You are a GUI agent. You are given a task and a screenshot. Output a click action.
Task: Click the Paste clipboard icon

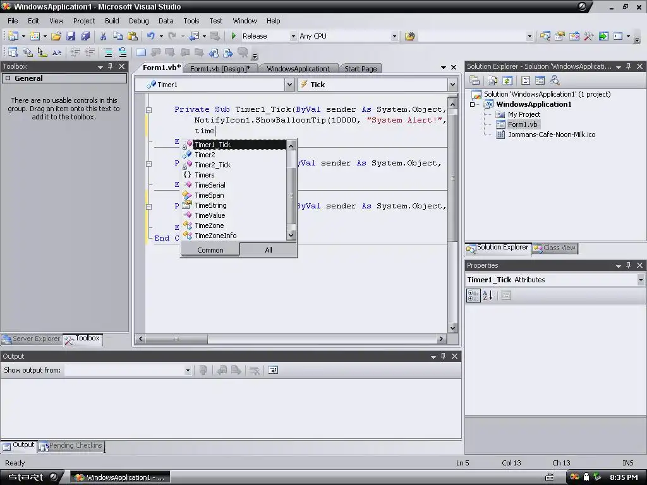pyautogui.click(x=133, y=36)
